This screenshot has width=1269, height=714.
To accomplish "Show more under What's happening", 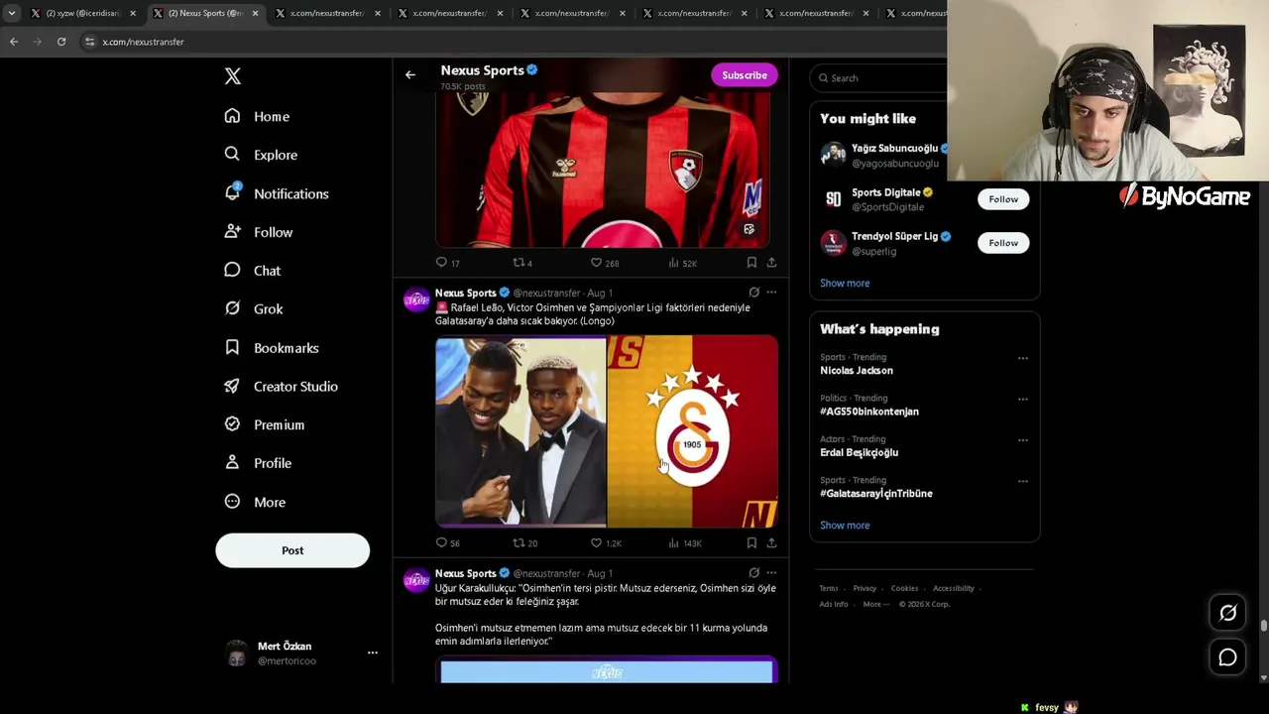I will tap(845, 526).
